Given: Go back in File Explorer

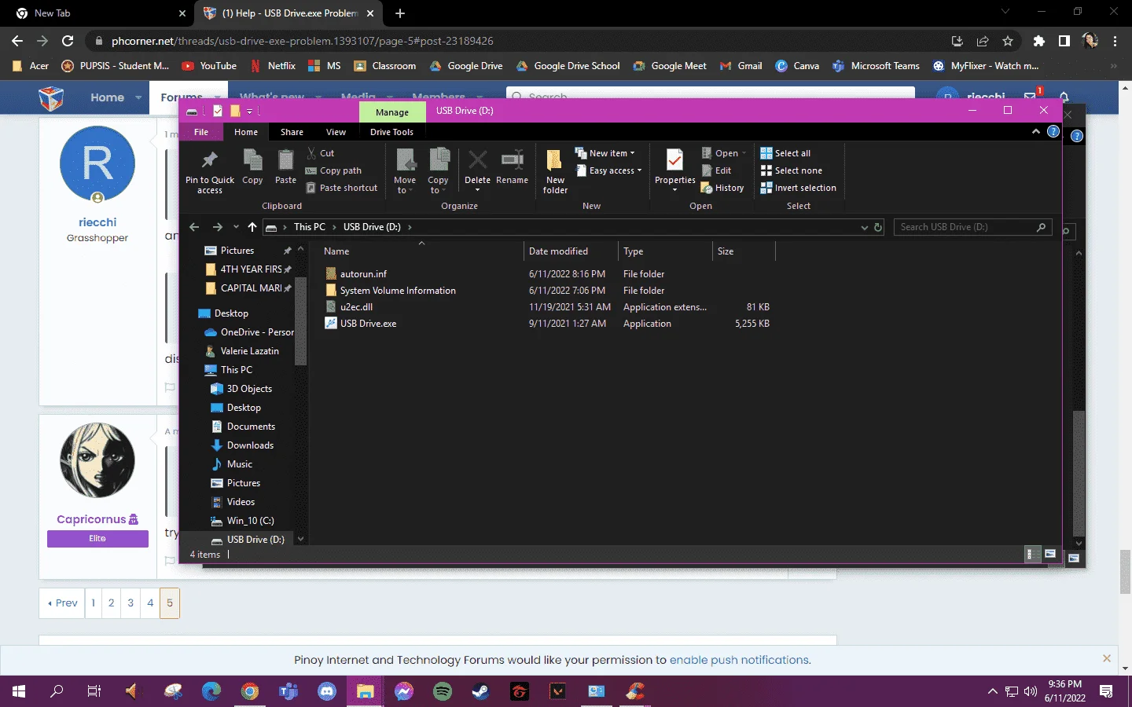Looking at the screenshot, I should pos(194,227).
